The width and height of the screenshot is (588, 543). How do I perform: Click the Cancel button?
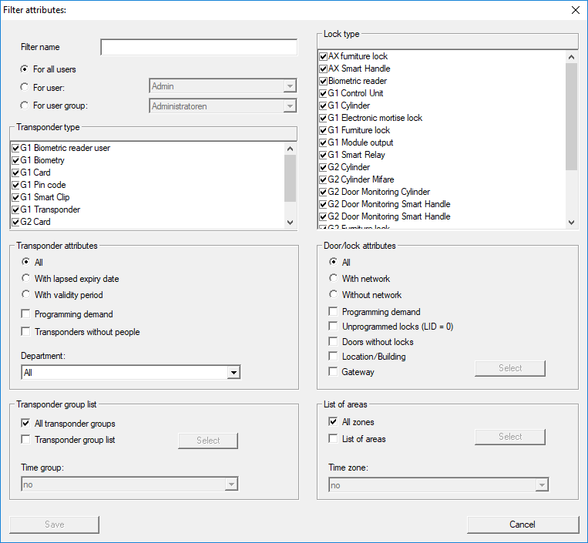tap(522, 525)
